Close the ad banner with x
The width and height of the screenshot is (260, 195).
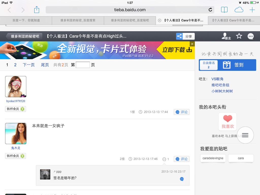pos(192,44)
